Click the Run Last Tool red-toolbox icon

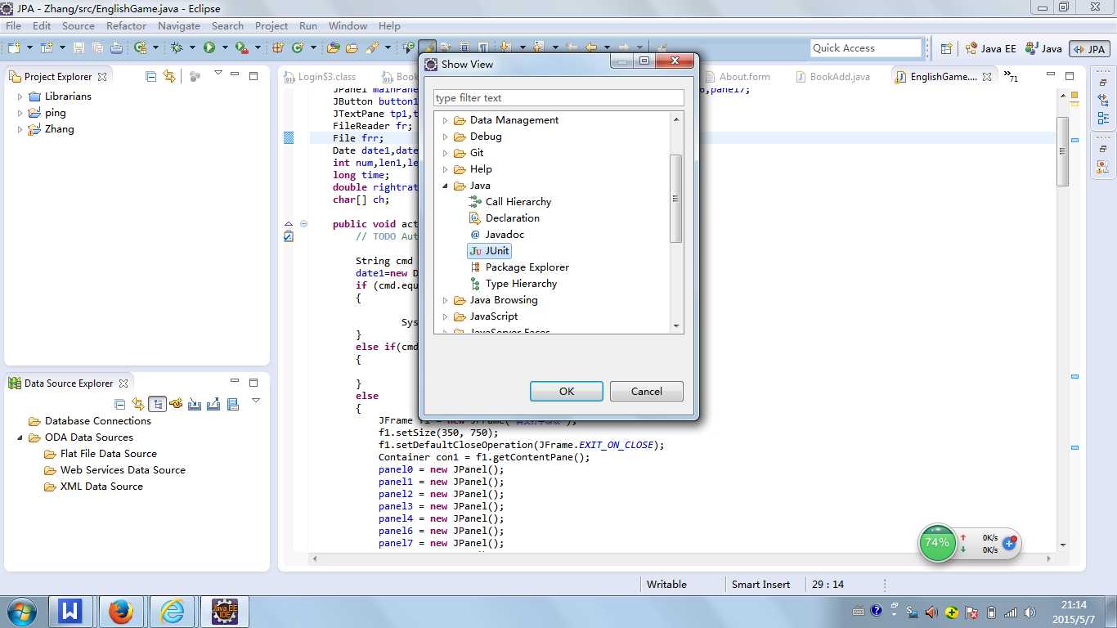pyautogui.click(x=242, y=48)
